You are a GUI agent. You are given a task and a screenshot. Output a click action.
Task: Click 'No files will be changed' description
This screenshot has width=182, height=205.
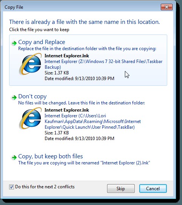(81, 103)
